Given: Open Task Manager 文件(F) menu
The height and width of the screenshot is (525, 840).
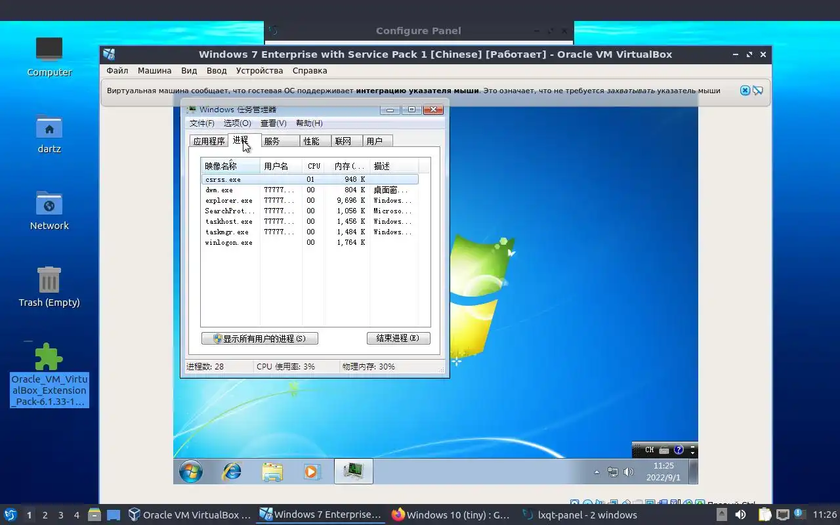Looking at the screenshot, I should click(x=202, y=123).
